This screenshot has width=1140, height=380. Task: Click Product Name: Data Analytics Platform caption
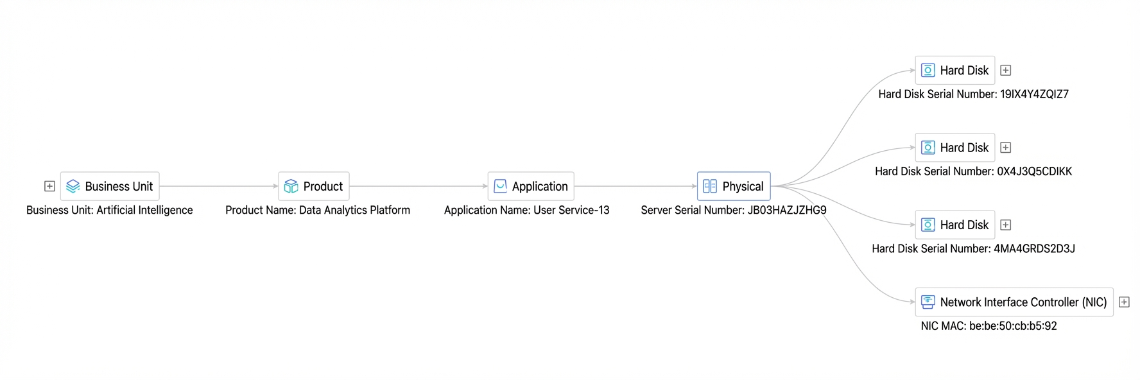click(318, 210)
